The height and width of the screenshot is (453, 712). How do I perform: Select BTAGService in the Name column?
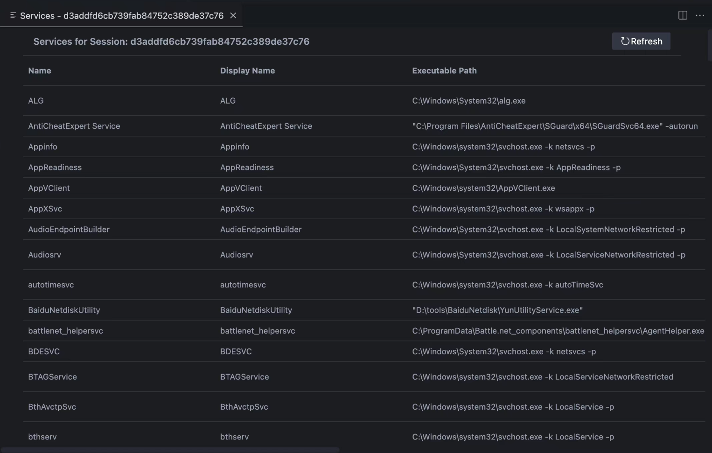[52, 377]
